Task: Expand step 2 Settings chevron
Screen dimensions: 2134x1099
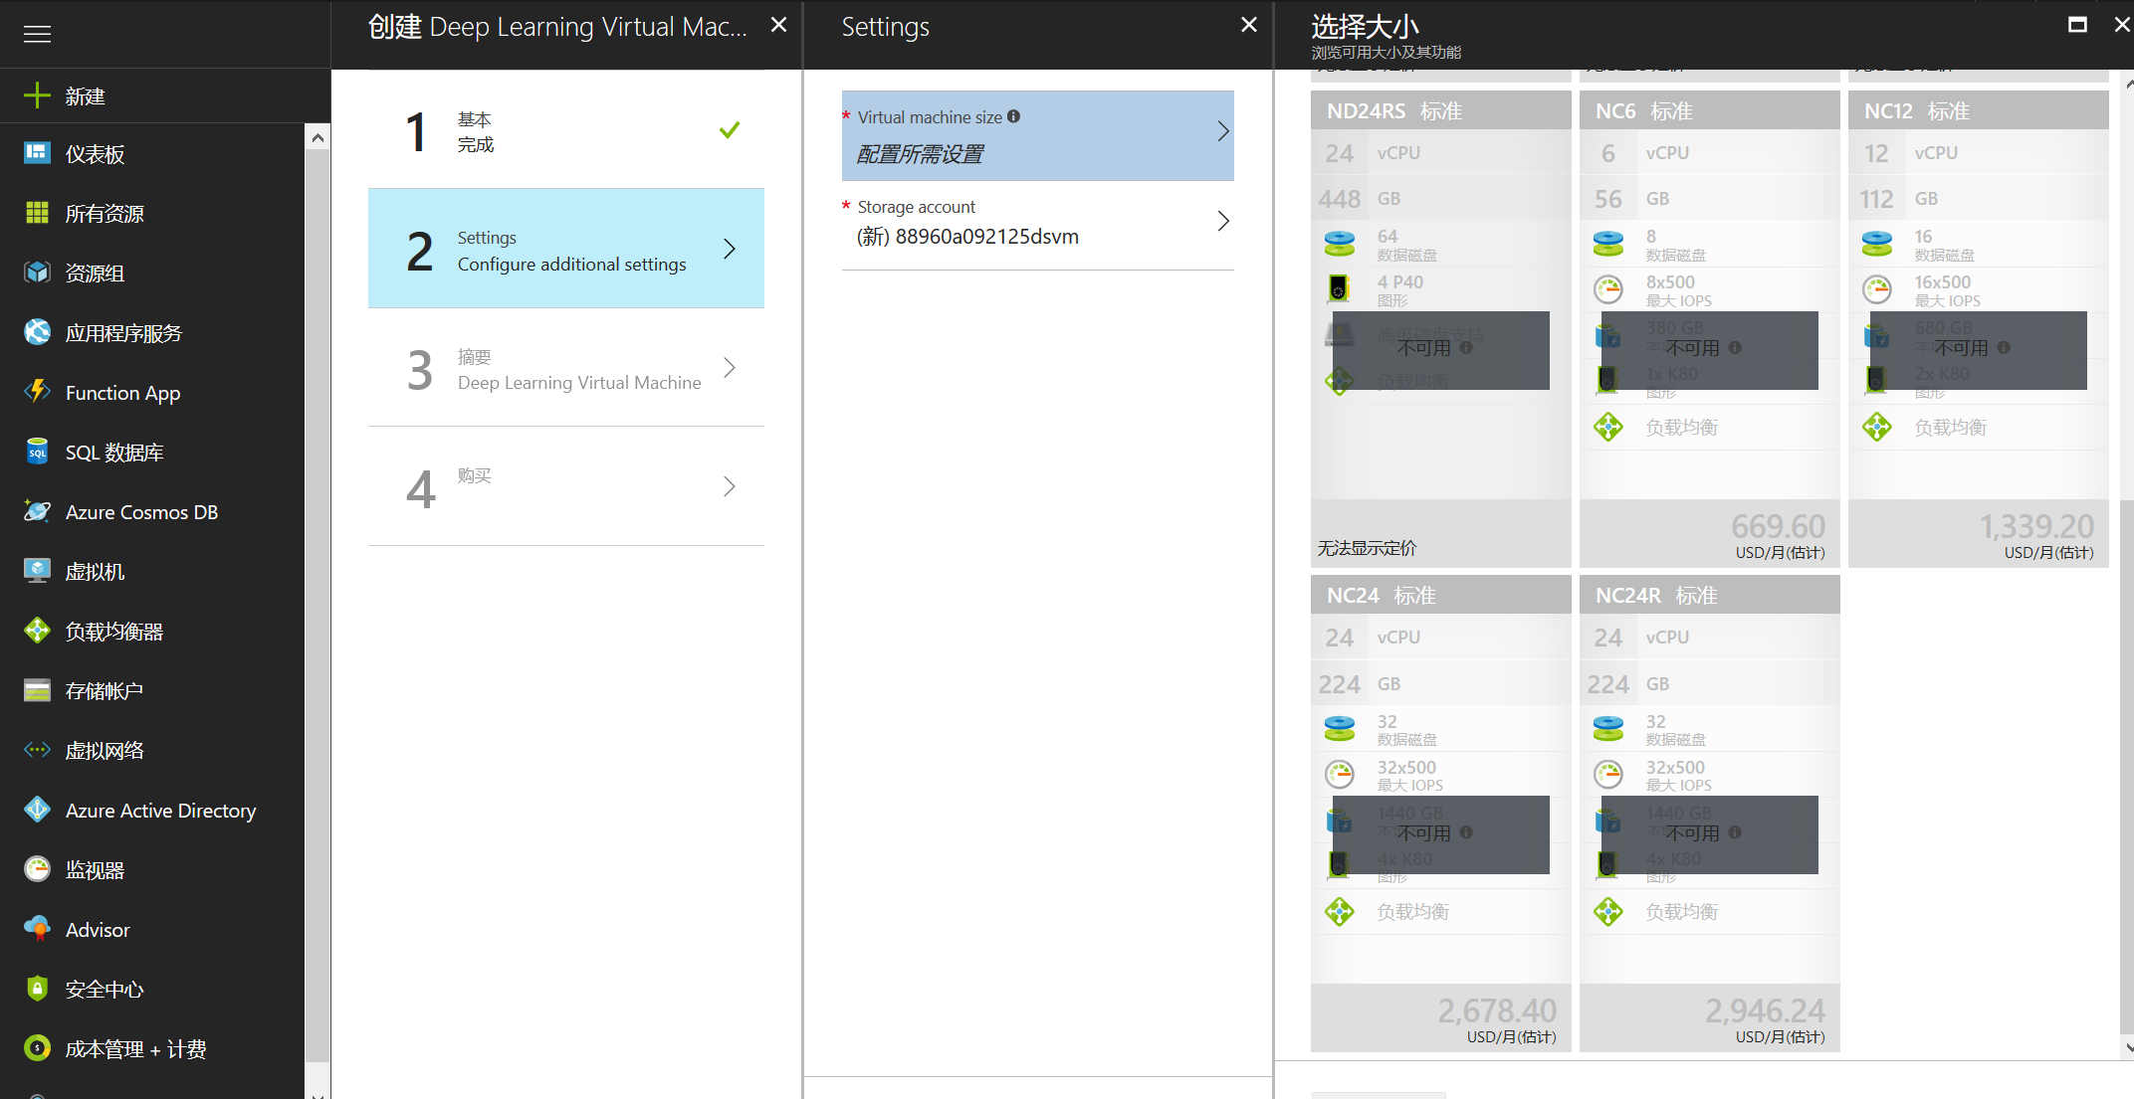Action: click(730, 249)
